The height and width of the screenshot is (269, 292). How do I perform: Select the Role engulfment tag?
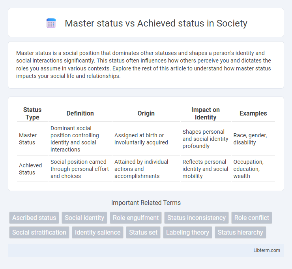136,218
